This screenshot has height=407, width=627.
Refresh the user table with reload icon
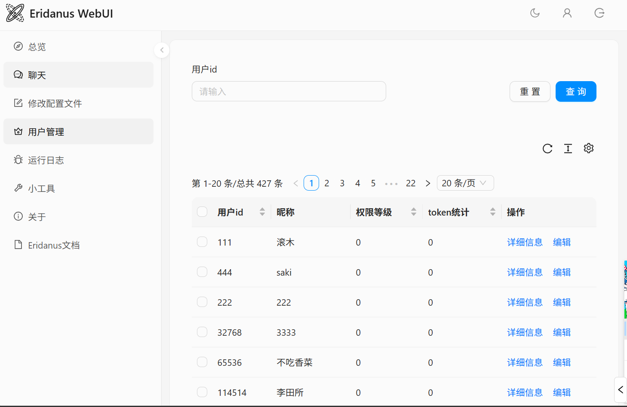point(547,149)
